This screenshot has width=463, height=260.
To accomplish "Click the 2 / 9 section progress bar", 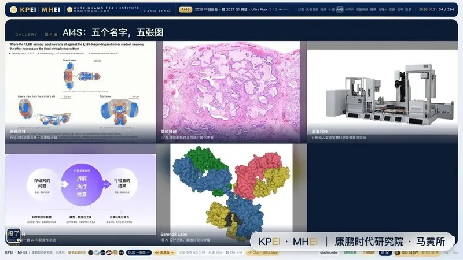I will point(284,9).
